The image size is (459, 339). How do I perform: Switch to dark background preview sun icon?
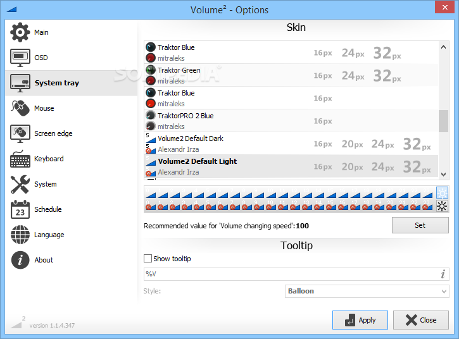442,206
